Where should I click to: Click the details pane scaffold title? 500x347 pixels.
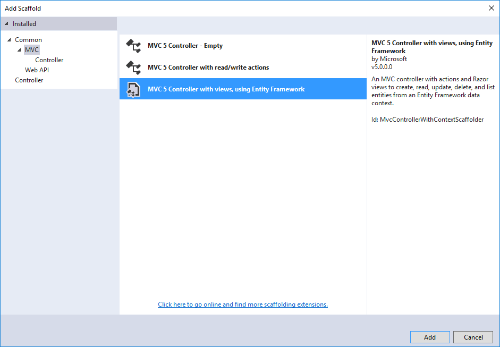point(432,47)
